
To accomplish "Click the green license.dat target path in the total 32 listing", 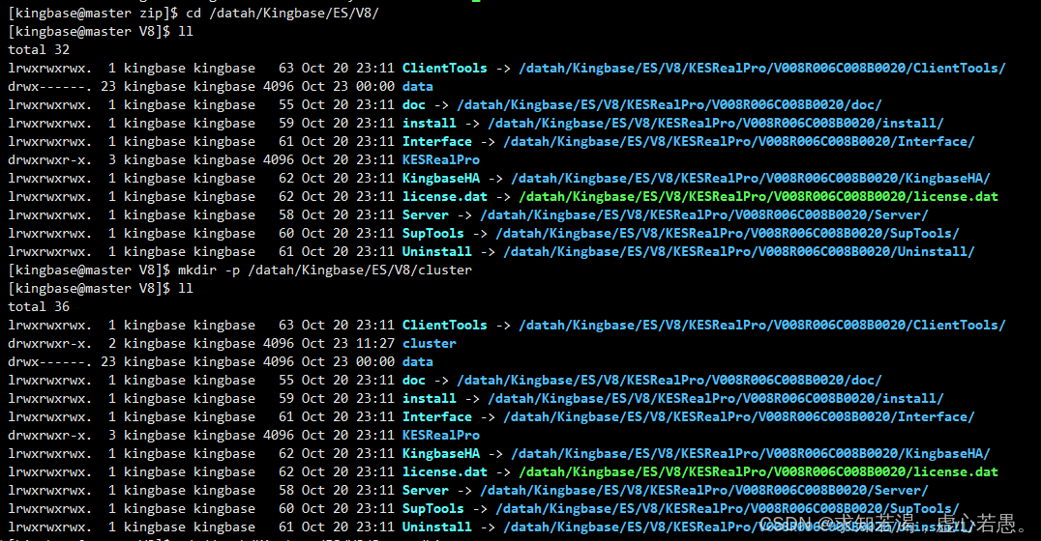I will coord(758,197).
